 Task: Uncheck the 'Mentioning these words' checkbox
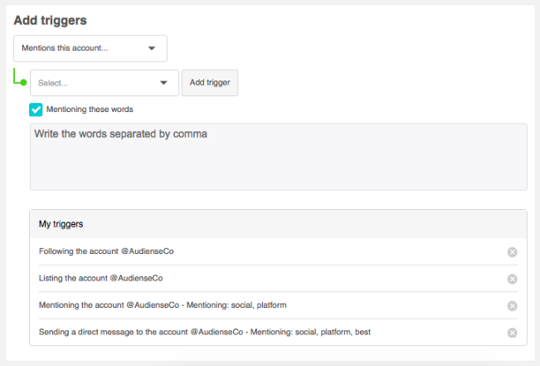[x=36, y=110]
